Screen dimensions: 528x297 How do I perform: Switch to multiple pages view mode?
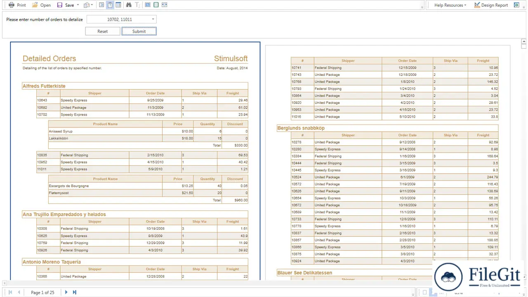click(165, 5)
